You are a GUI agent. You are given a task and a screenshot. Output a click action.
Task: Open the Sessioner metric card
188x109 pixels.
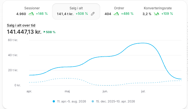coord(32,12)
